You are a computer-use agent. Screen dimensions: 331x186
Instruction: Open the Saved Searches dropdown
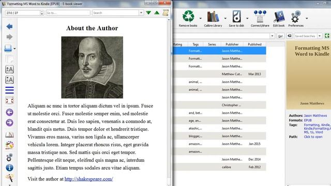click(x=320, y=36)
